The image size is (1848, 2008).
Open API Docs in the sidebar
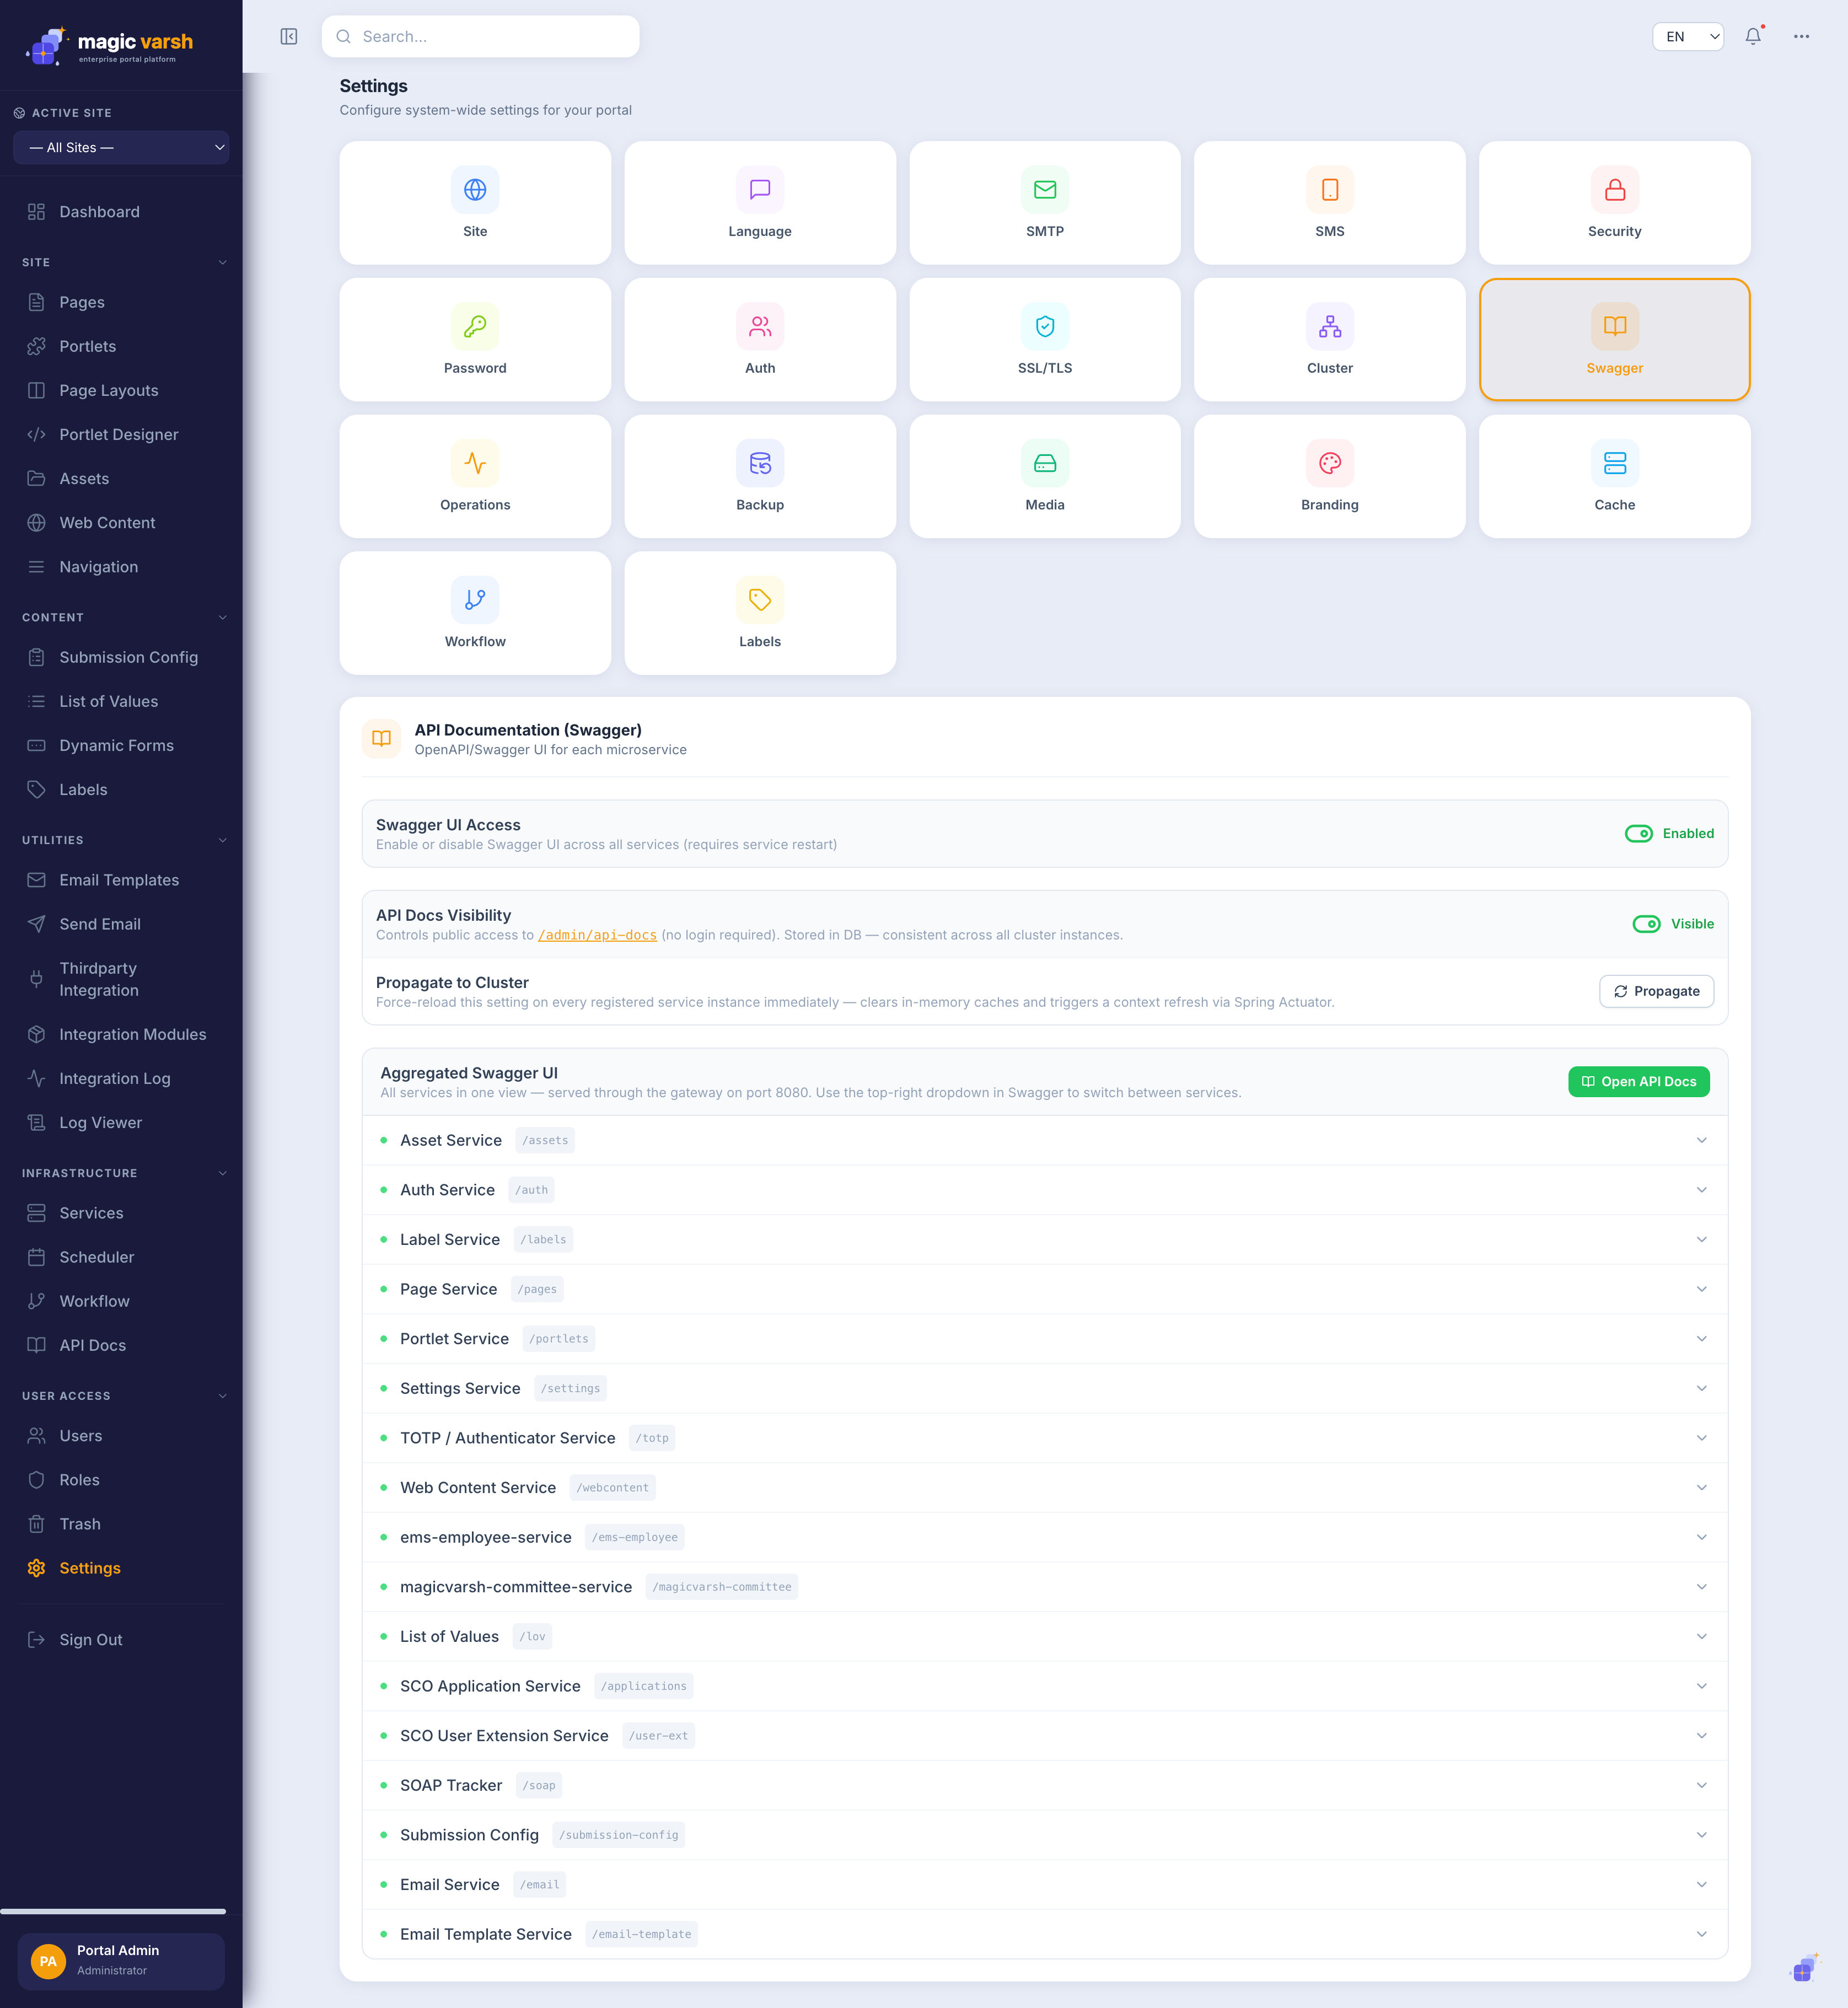click(x=121, y=1345)
